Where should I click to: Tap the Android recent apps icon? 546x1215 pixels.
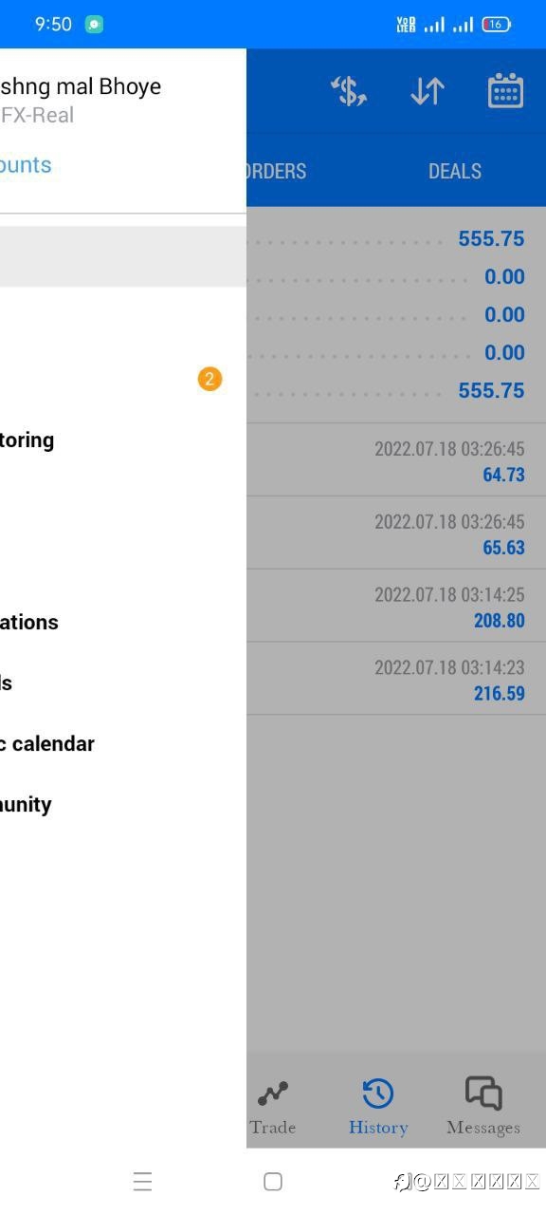click(142, 1182)
